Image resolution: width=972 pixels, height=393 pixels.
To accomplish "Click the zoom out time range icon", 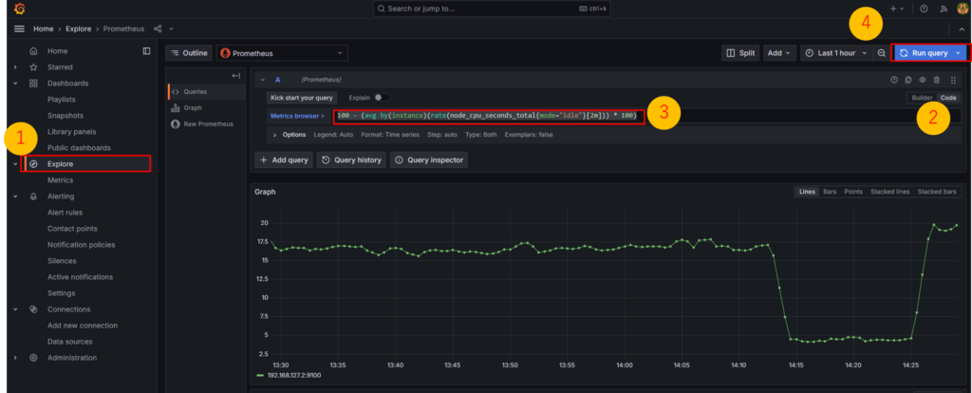I will click(x=882, y=53).
